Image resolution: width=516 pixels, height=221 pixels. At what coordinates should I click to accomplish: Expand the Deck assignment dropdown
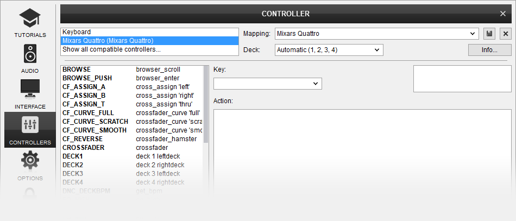(x=329, y=50)
